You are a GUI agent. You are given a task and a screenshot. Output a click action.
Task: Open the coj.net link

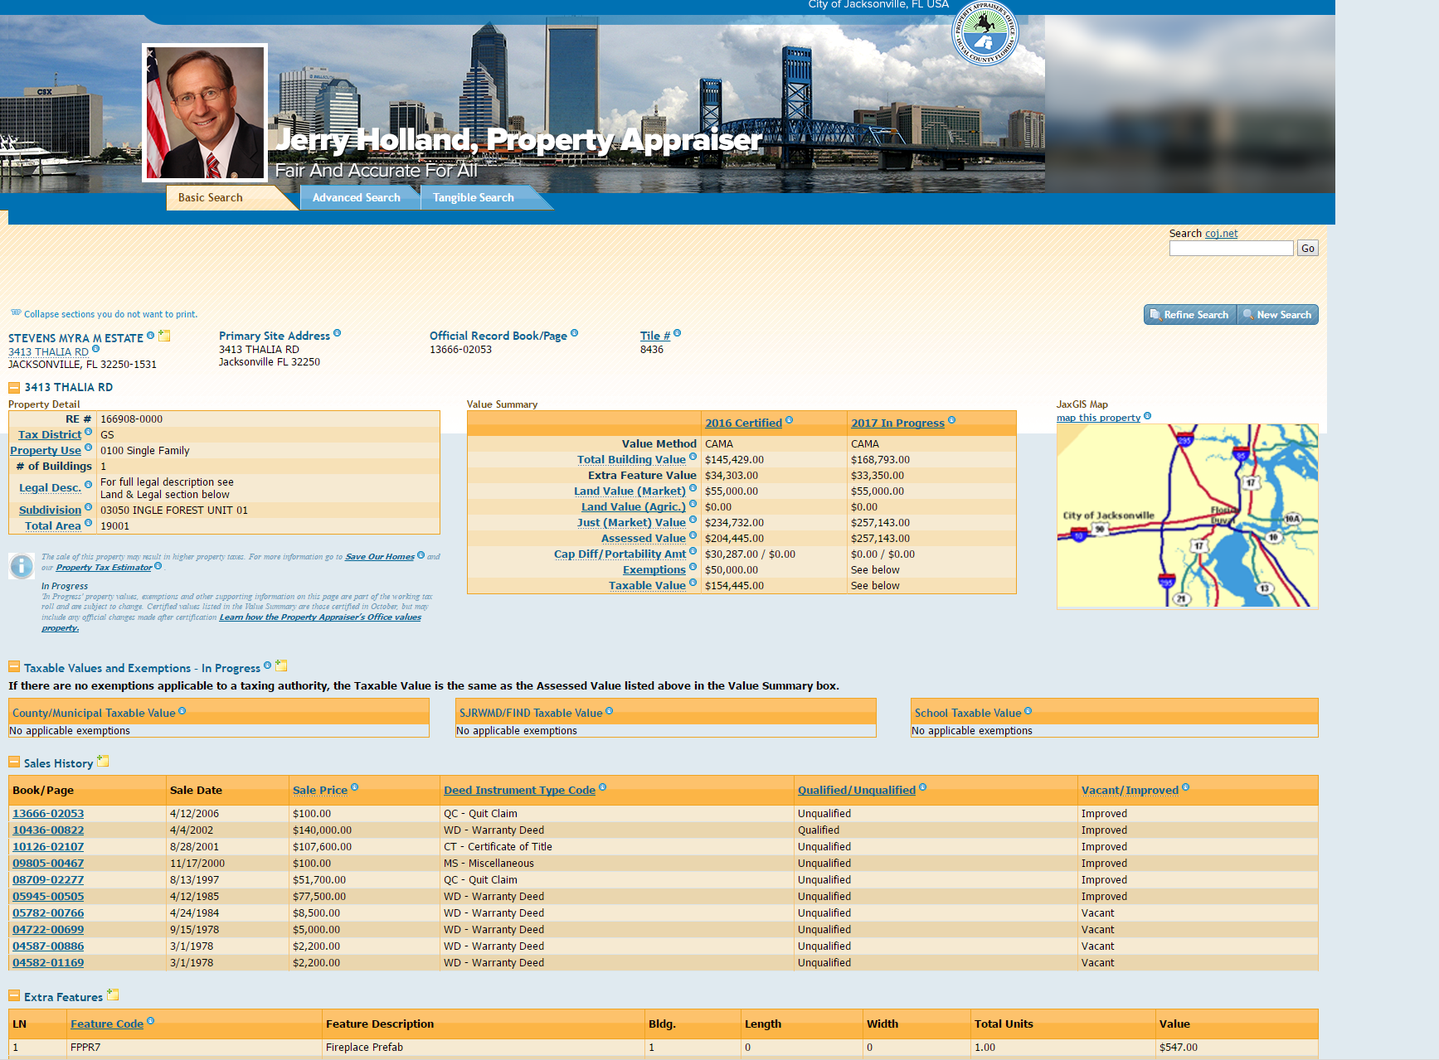1221,234
